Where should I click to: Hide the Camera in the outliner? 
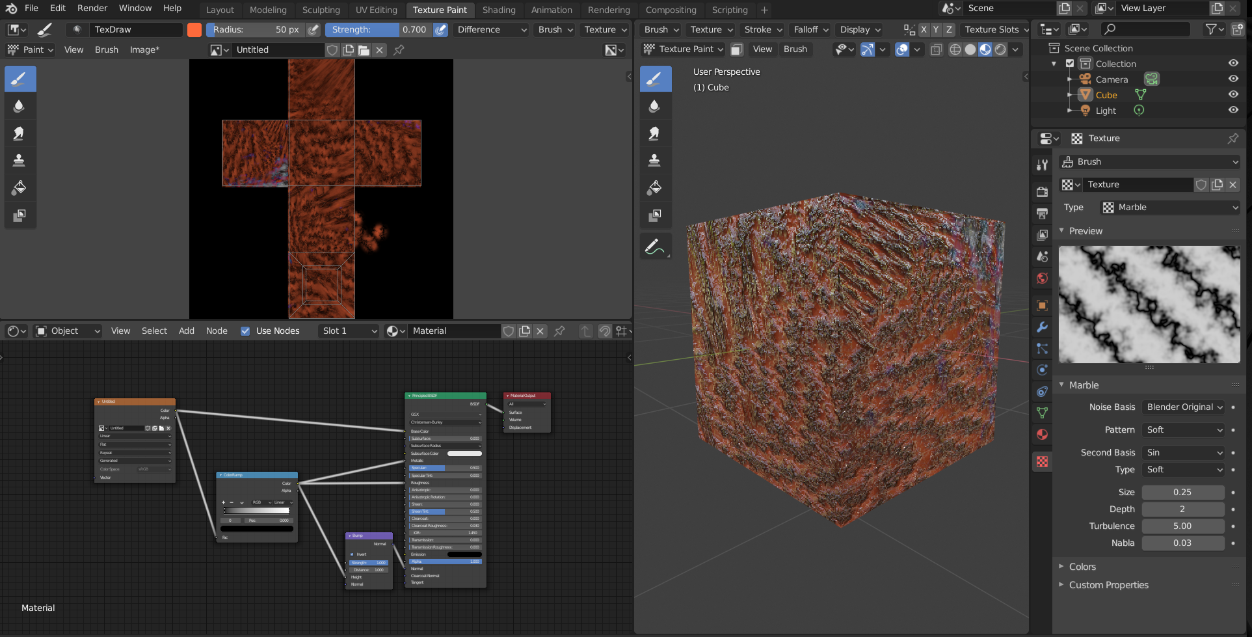(1232, 79)
